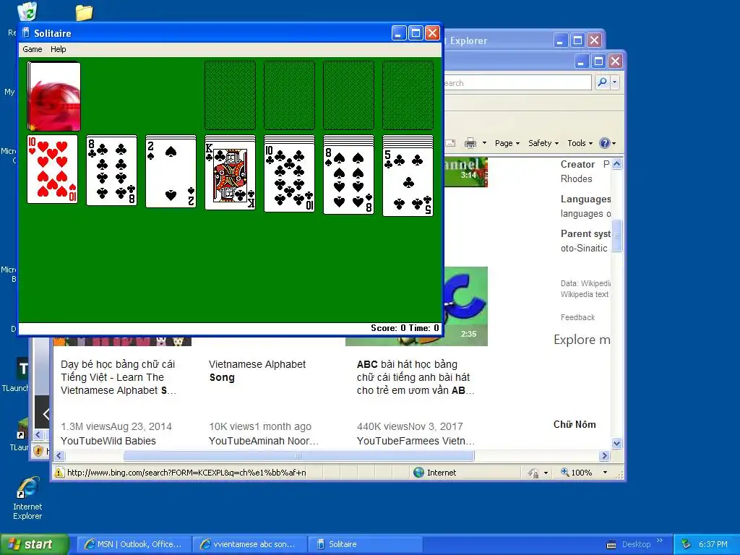This screenshot has height=555, width=740.
Task: Open the Game menu in Solitaire
Action: [32, 49]
